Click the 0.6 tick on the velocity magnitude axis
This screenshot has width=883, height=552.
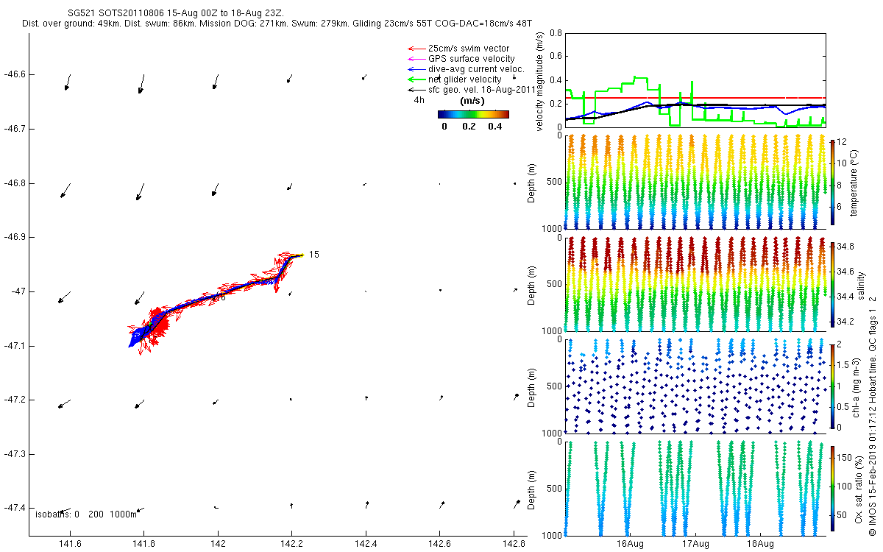[x=556, y=57]
